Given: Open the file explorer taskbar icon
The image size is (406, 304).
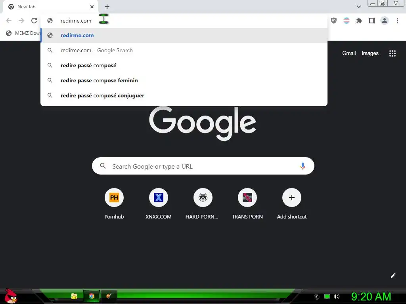Looking at the screenshot, I should pos(74,296).
